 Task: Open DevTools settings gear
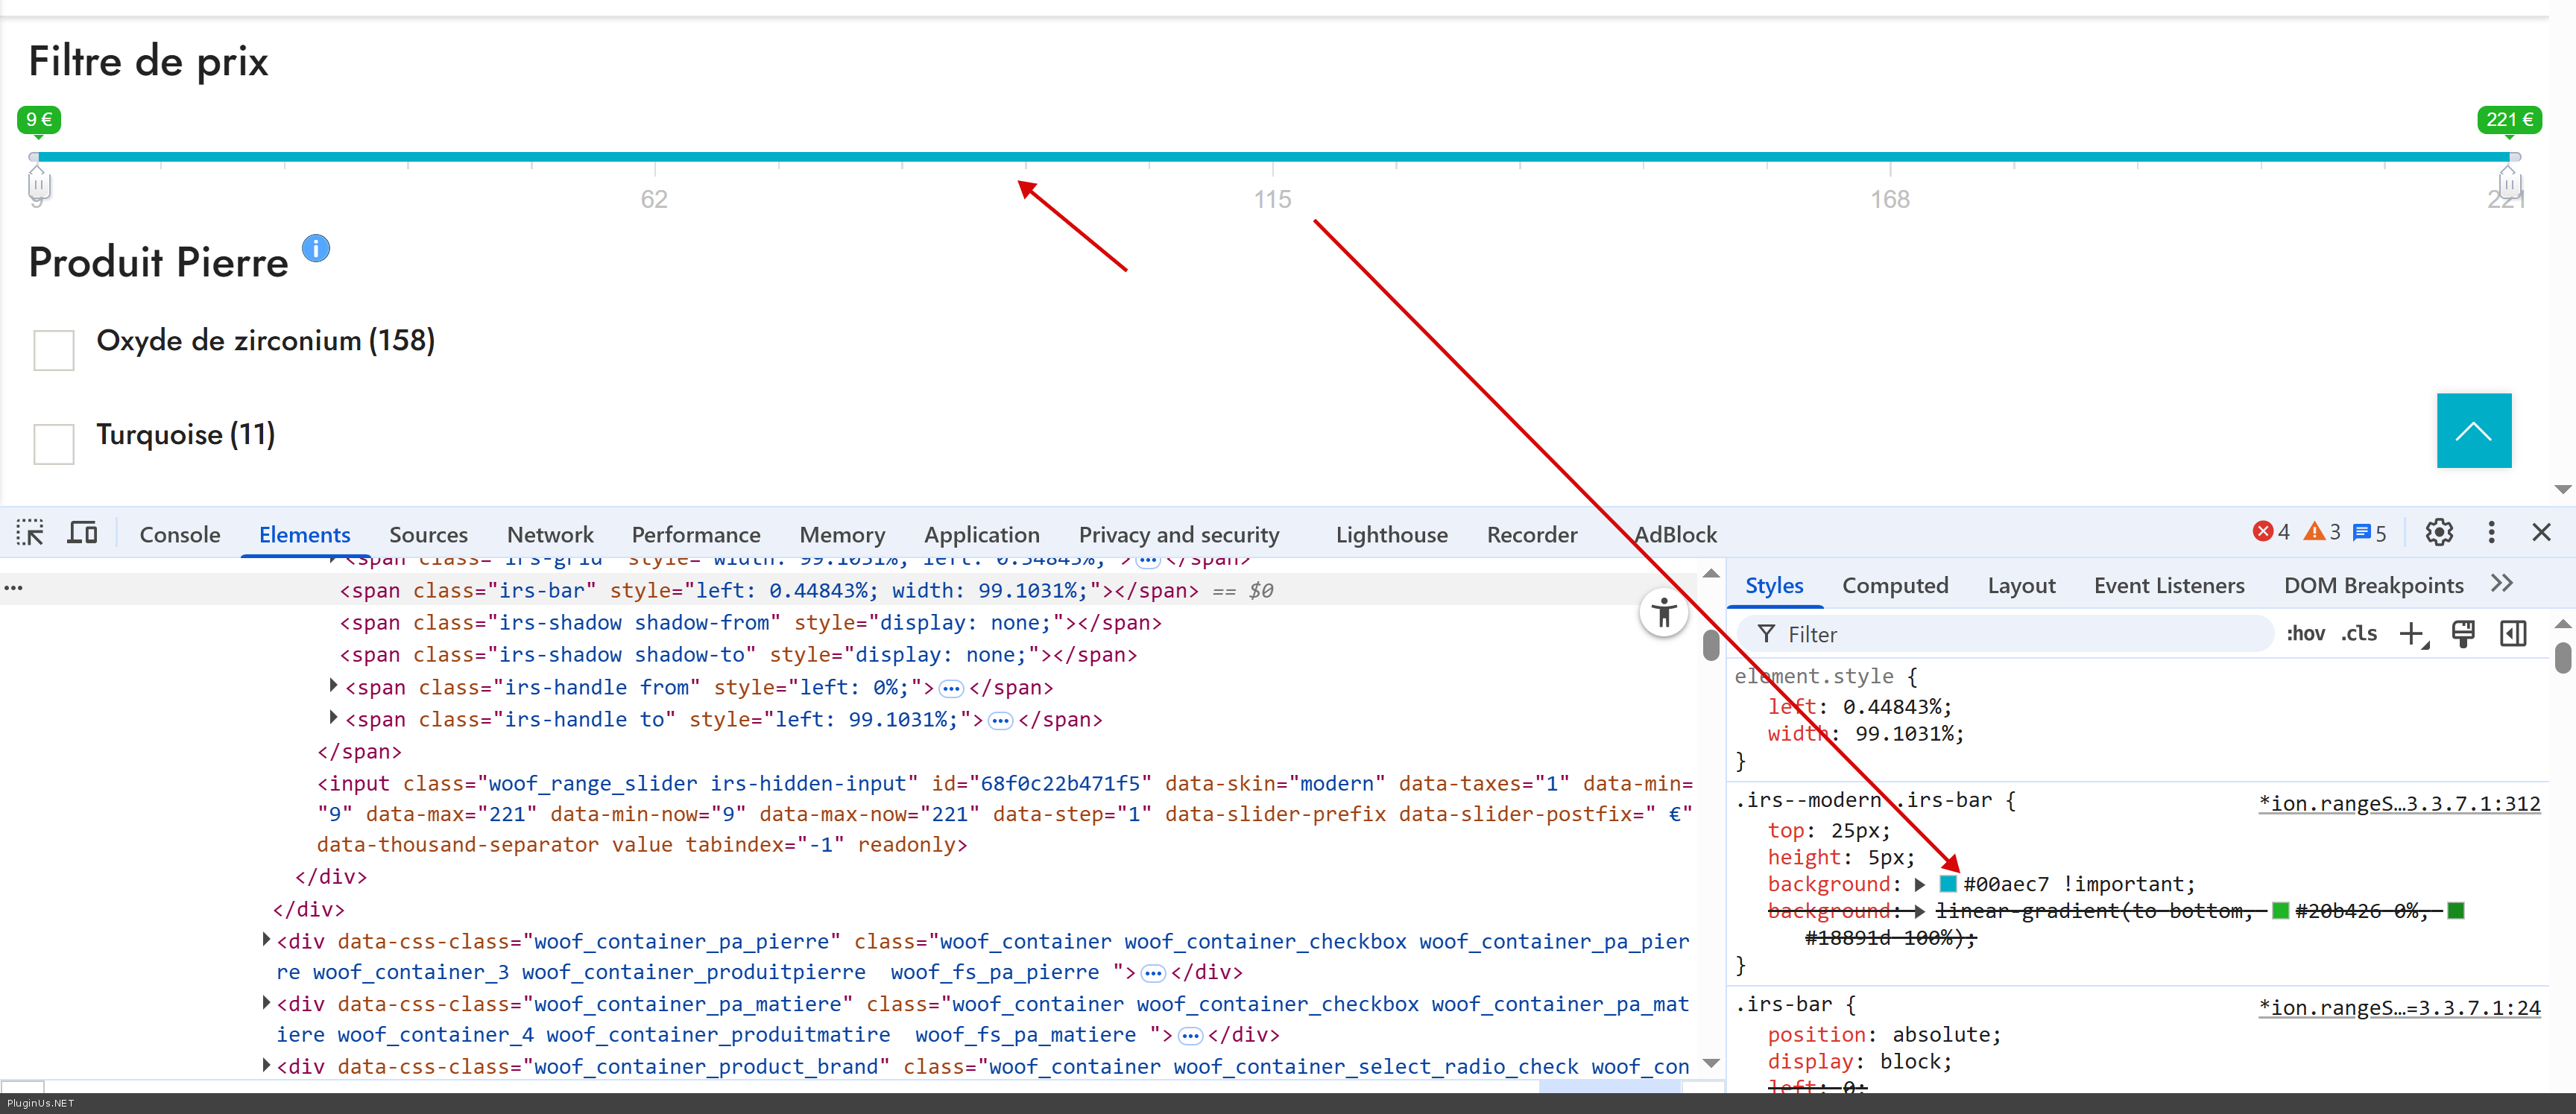tap(2438, 533)
